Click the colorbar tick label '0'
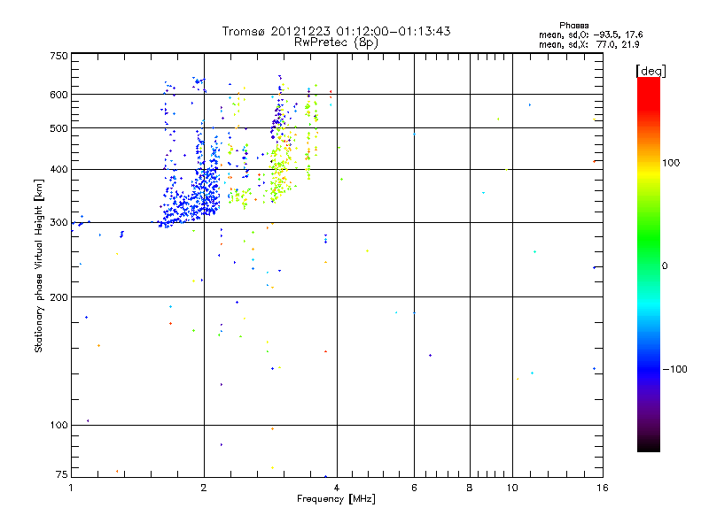Viewport: 709px width, 531px height. click(x=665, y=266)
